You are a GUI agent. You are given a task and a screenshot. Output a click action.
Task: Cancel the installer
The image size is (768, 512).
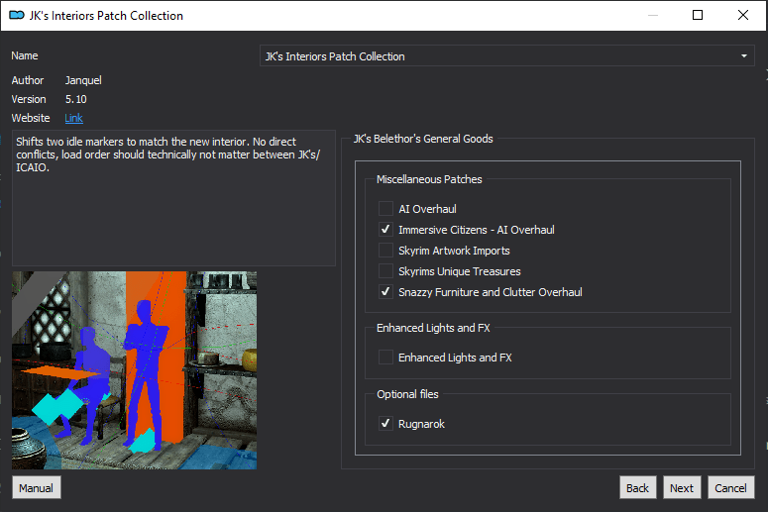point(730,487)
